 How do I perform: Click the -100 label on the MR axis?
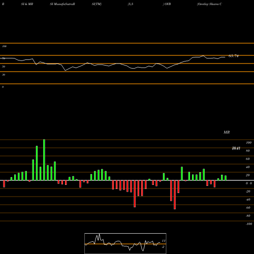(249, 224)
